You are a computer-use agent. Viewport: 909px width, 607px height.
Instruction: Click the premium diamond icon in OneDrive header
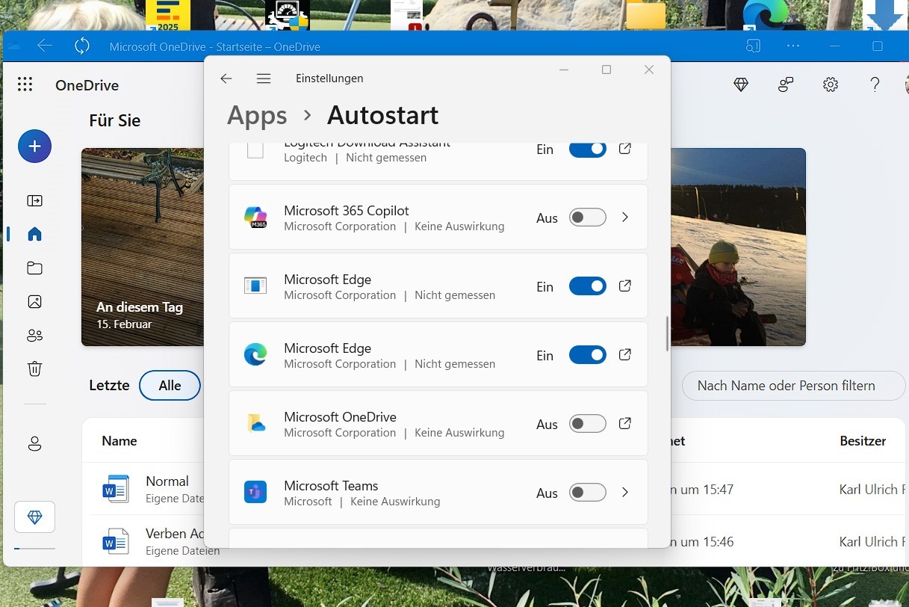[x=741, y=84]
